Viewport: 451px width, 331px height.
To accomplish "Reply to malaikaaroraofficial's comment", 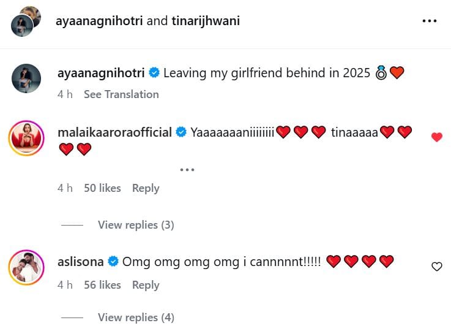I will (x=146, y=188).
